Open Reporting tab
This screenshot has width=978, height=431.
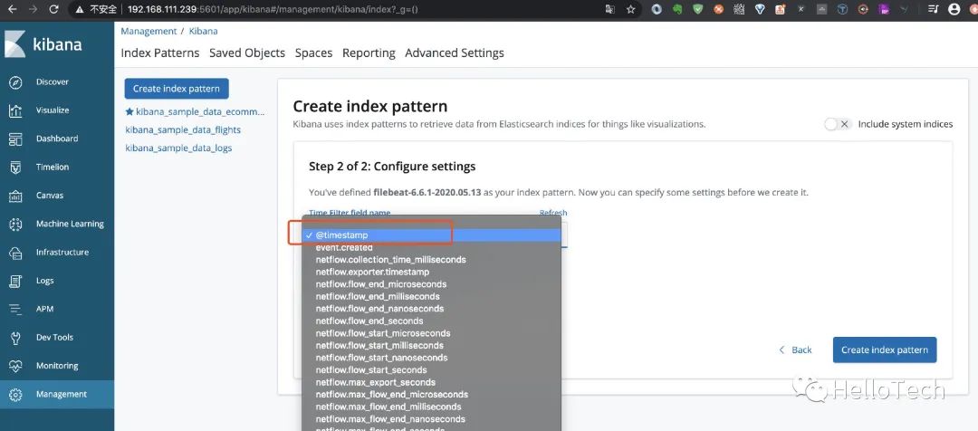pos(369,53)
